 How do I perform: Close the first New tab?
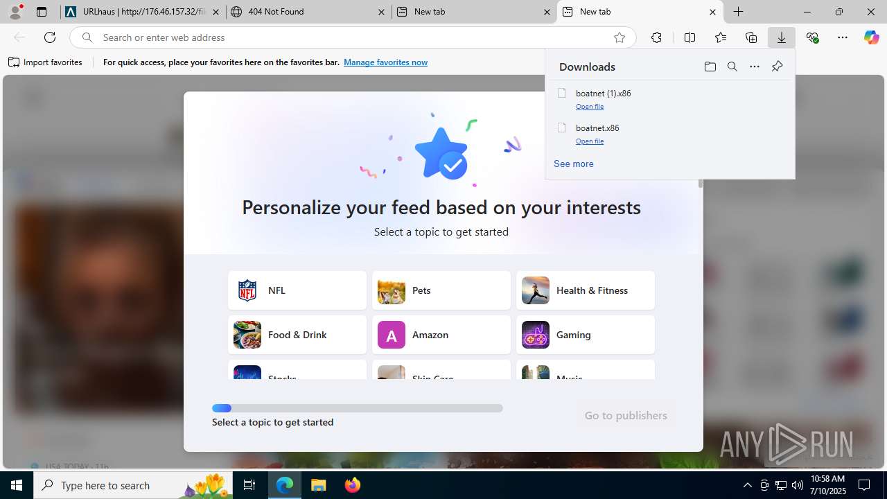[x=547, y=12]
